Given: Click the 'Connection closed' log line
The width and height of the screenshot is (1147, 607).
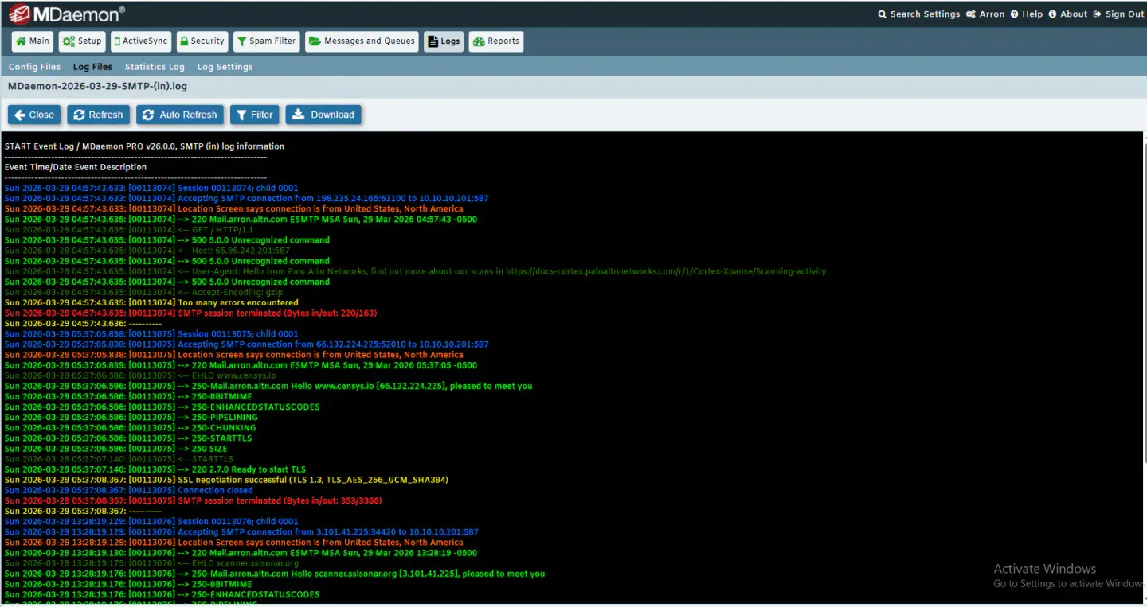Looking at the screenshot, I should [129, 490].
